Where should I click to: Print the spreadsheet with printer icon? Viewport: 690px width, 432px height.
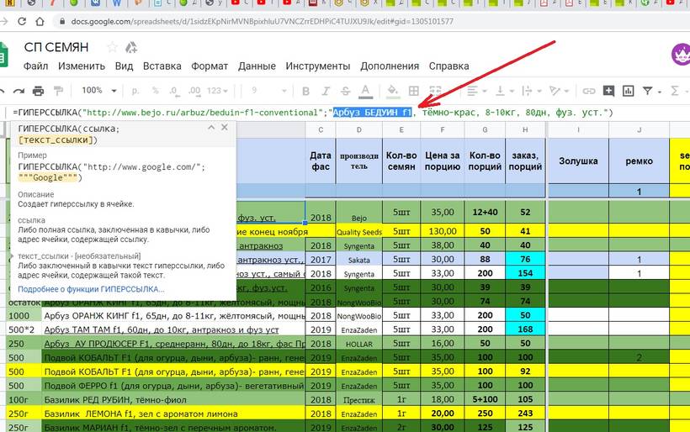click(38, 91)
